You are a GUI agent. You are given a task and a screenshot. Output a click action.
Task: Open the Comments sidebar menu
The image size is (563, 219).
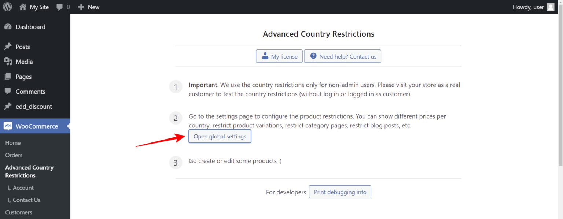(30, 92)
